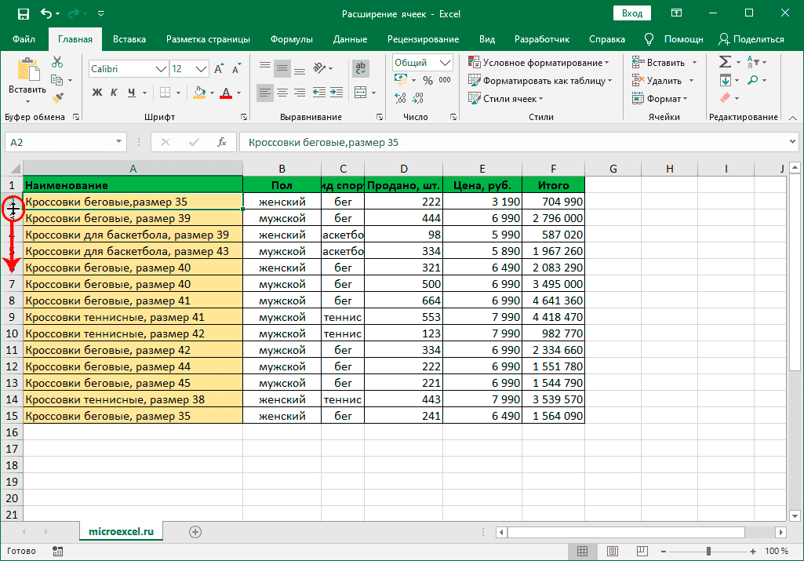The width and height of the screenshot is (804, 561).
Task: Select the Format Painter brush icon
Action: coord(57,97)
